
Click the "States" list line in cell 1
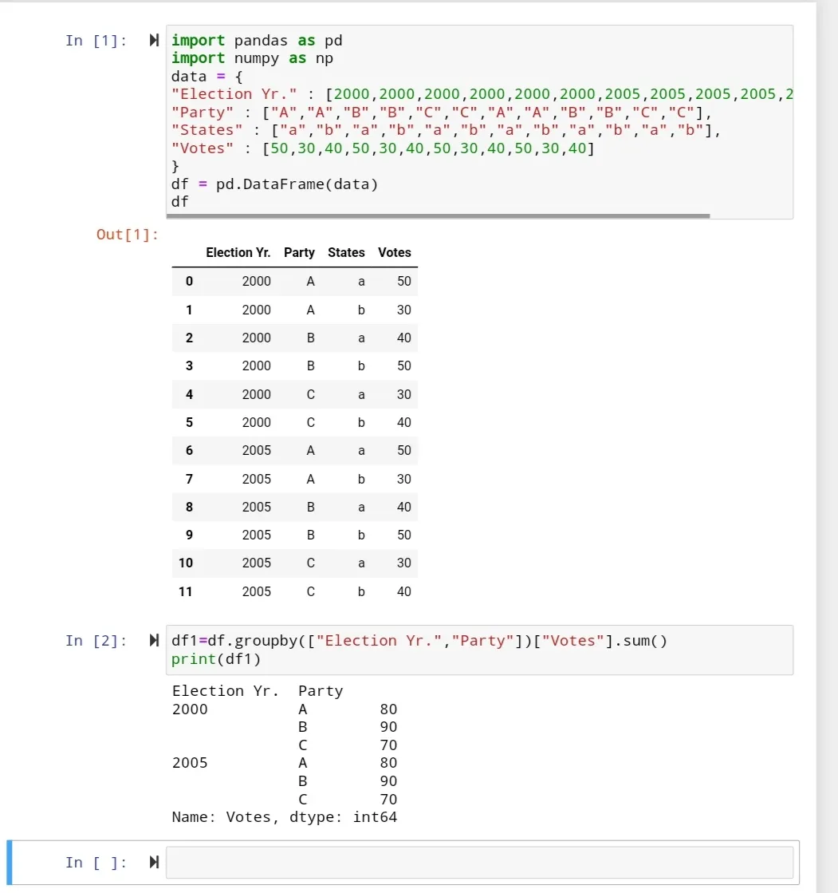[446, 130]
